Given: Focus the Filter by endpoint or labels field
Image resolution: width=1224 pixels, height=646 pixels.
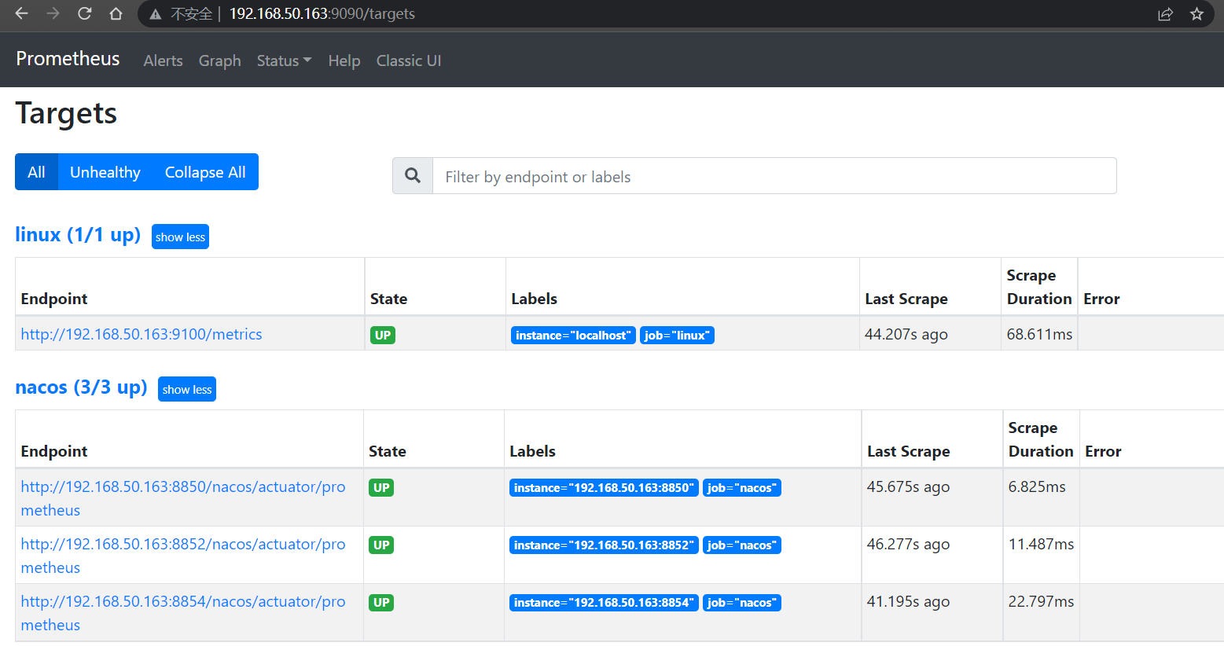Looking at the screenshot, I should (774, 176).
